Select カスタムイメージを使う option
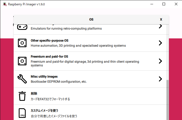The width and height of the screenshot is (182, 120). tap(90, 113)
